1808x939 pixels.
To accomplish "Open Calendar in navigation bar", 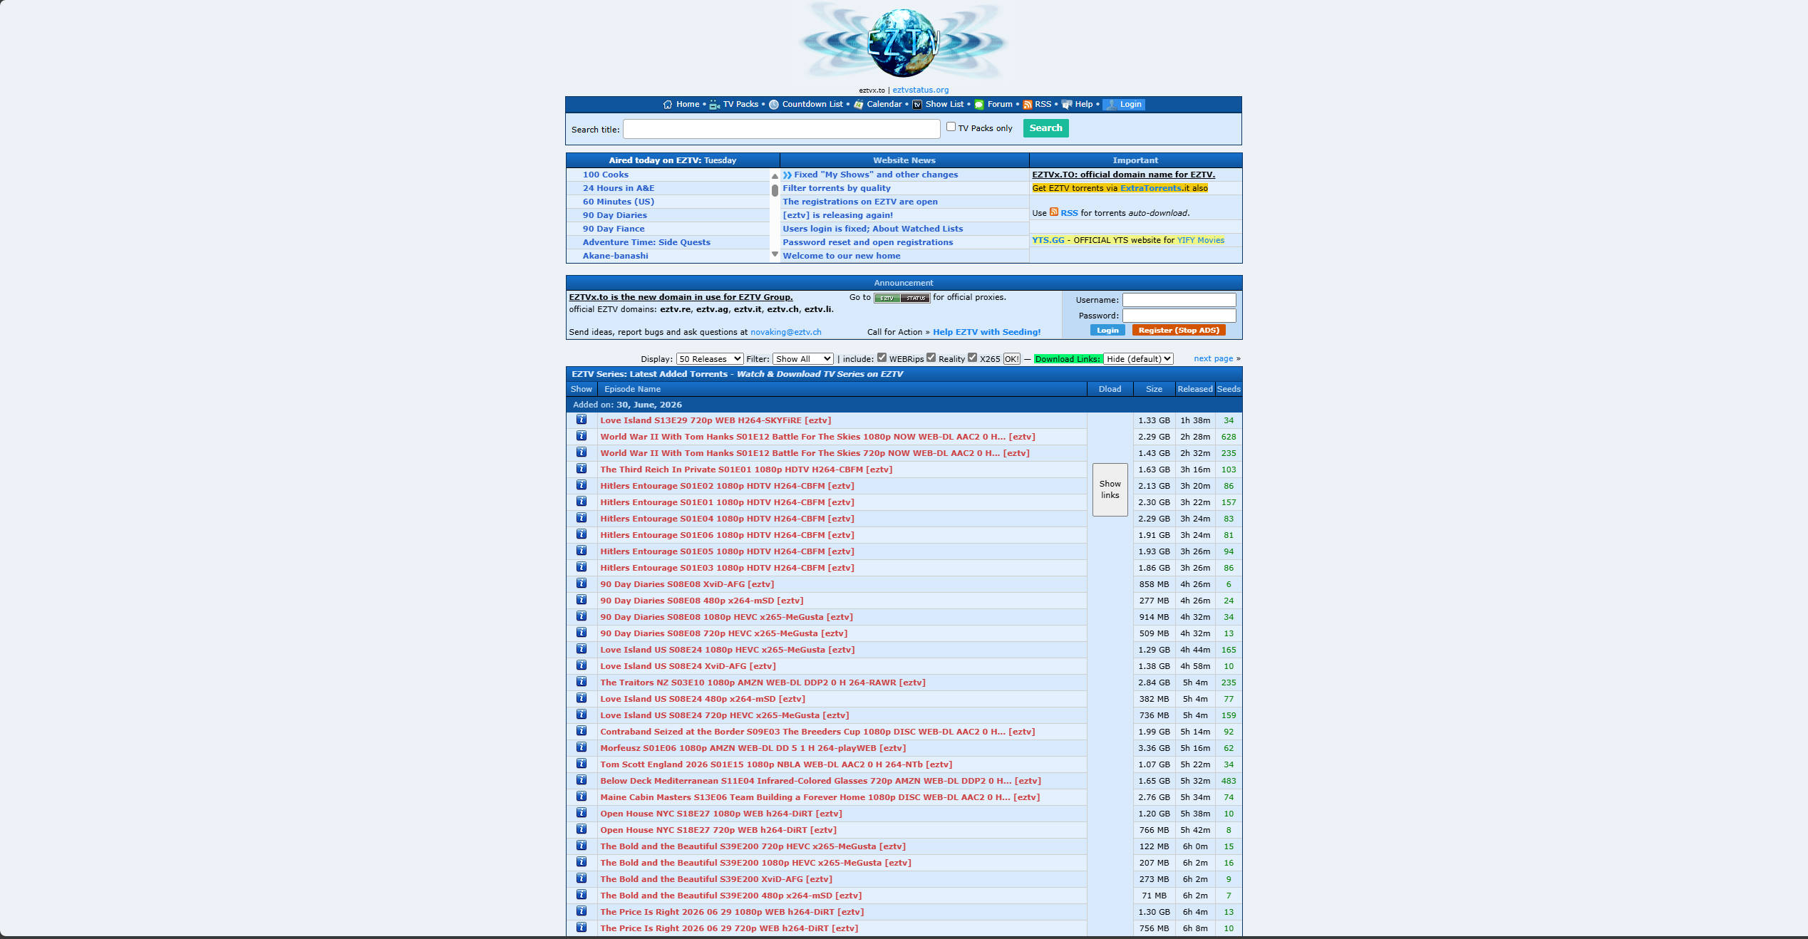I will pos(884,104).
